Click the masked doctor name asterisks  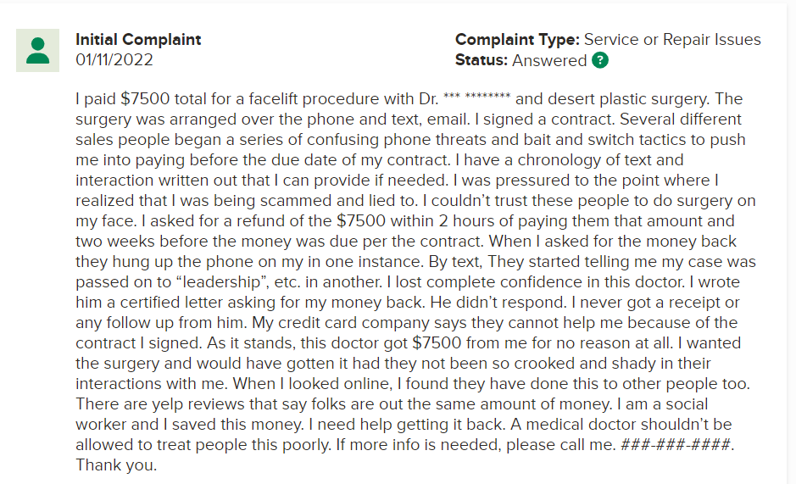[x=476, y=97]
